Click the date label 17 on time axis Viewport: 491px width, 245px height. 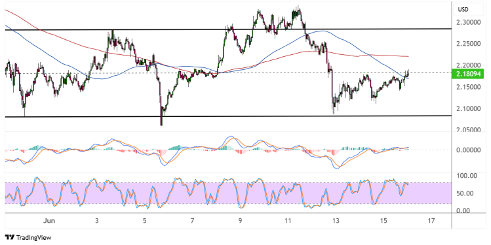(431, 221)
